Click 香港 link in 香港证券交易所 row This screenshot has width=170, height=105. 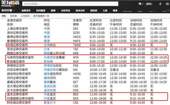47,37
